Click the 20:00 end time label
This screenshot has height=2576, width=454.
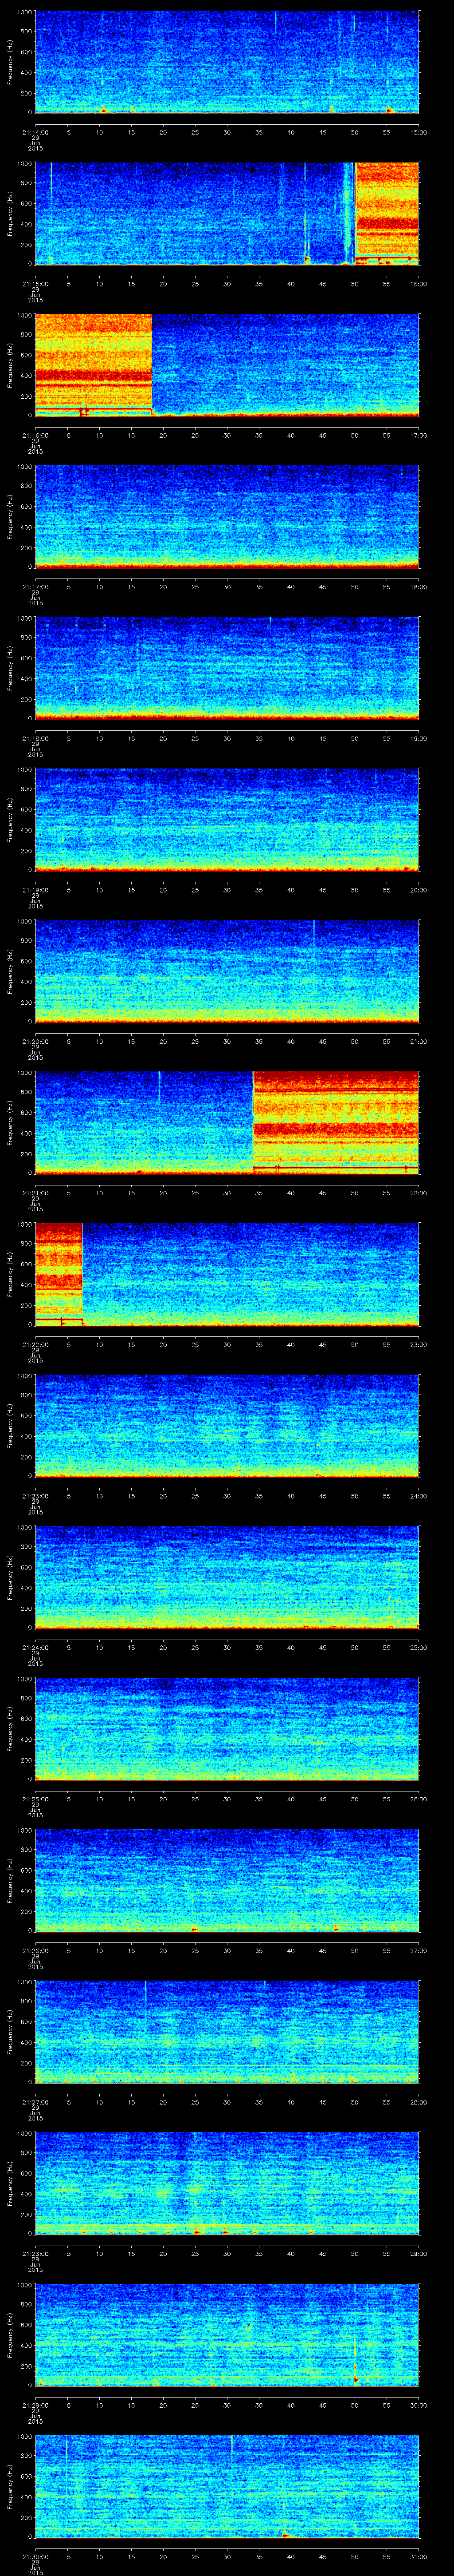pos(418,890)
